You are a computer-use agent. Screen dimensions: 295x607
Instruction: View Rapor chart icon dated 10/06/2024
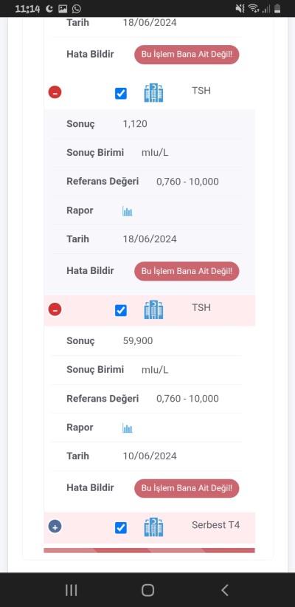(x=128, y=428)
